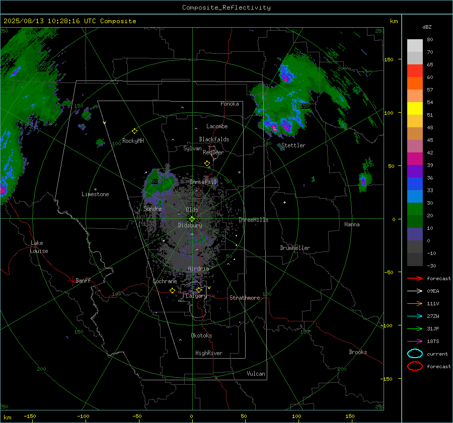Click the RockyMH yellow diamond marker
Screen dimensions: 453x423
(x=134, y=131)
